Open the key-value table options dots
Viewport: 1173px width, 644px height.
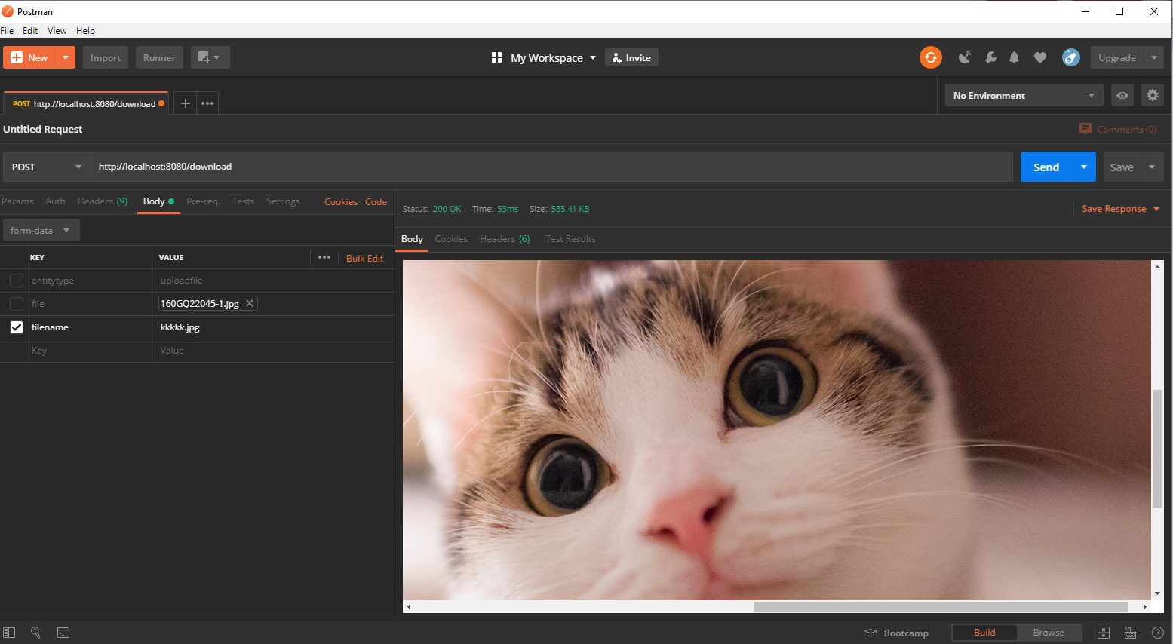[x=324, y=257]
